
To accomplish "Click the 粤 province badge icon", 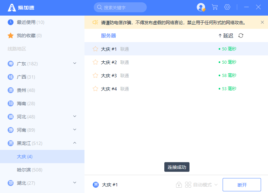I will pyautogui.click(x=11, y=64).
